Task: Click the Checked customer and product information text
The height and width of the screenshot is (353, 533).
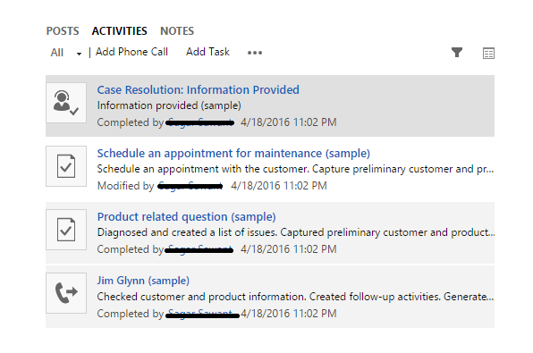Action: 295,297
